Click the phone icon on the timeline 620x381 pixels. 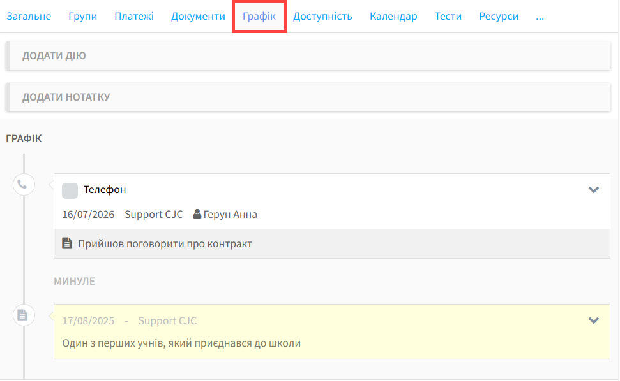point(24,185)
